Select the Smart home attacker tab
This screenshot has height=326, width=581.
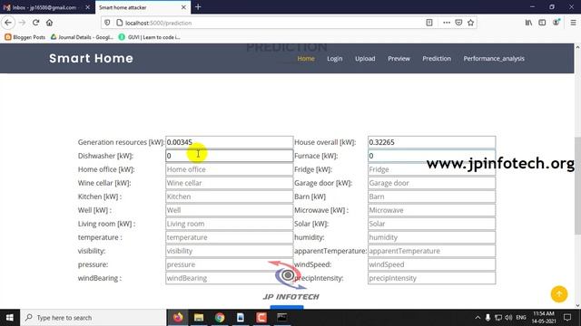[143, 7]
